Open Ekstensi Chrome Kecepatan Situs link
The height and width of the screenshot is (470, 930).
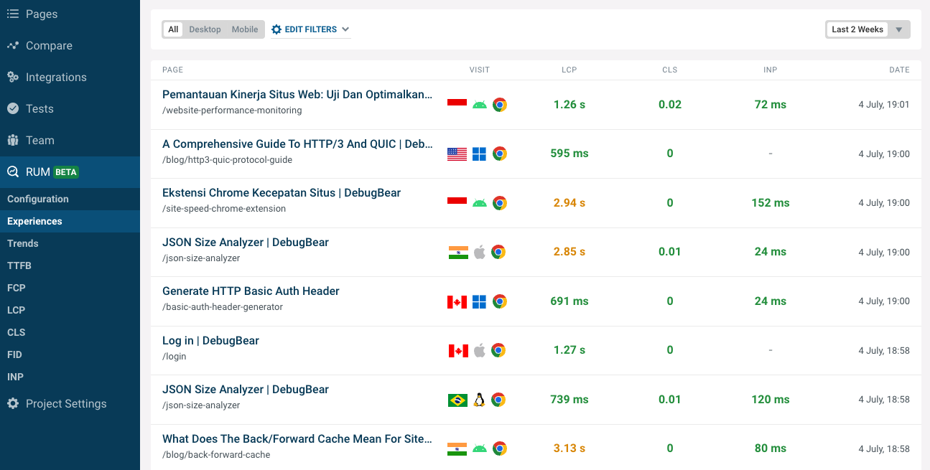click(x=282, y=193)
